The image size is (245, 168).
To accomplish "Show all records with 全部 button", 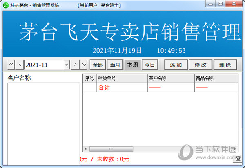I will (98, 65).
